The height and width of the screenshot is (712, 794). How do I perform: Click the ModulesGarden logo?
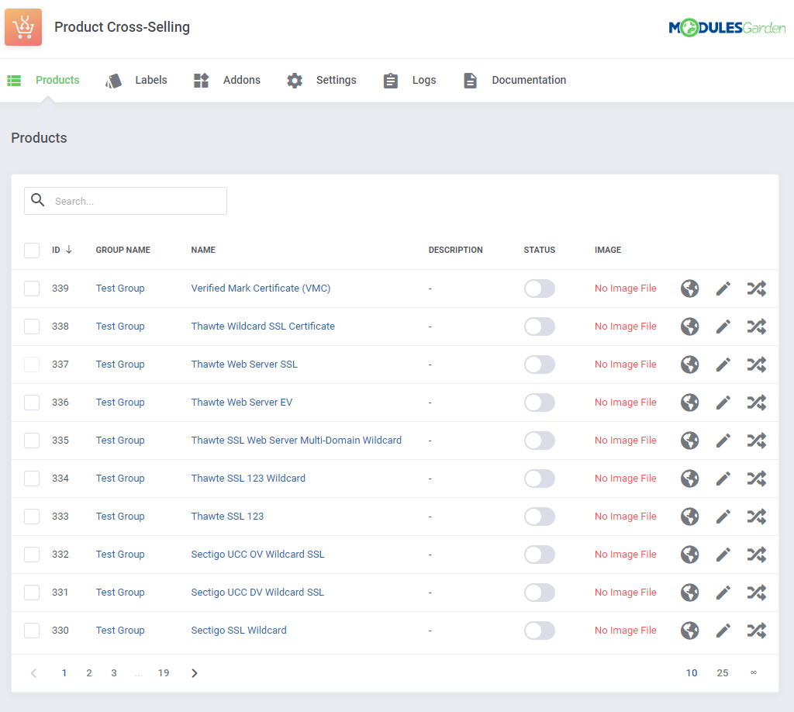click(x=727, y=28)
